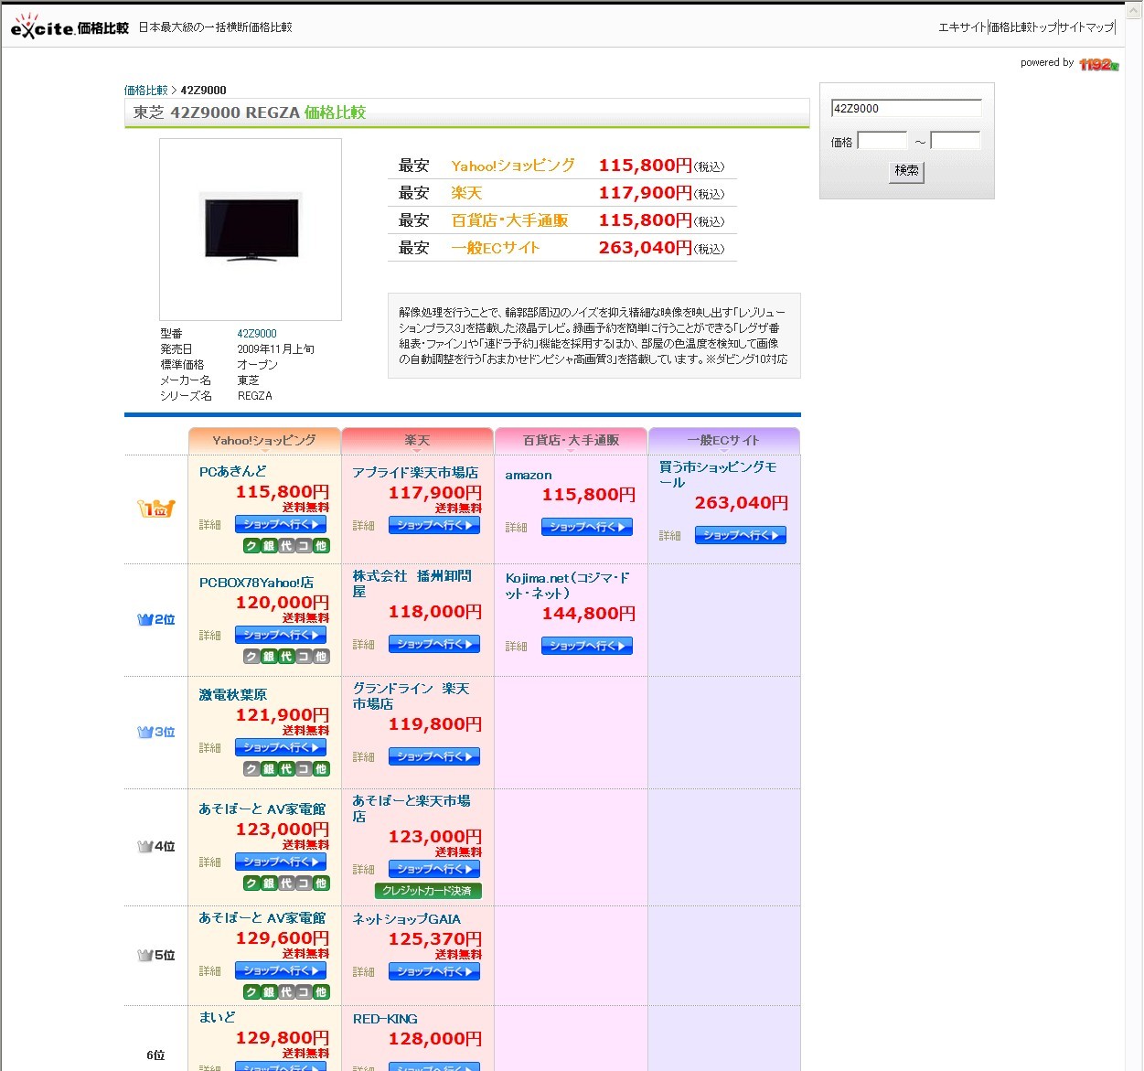Click ショップへ行く for グランドライン 楽天市場店

(x=434, y=756)
